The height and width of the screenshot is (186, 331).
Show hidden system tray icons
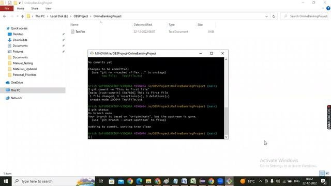[x=260, y=181]
